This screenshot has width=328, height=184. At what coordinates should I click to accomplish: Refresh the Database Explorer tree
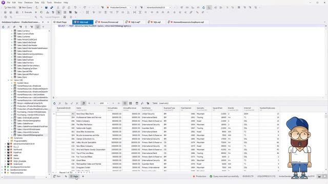(x=3, y=27)
